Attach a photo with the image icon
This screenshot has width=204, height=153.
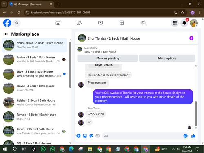[85, 136]
